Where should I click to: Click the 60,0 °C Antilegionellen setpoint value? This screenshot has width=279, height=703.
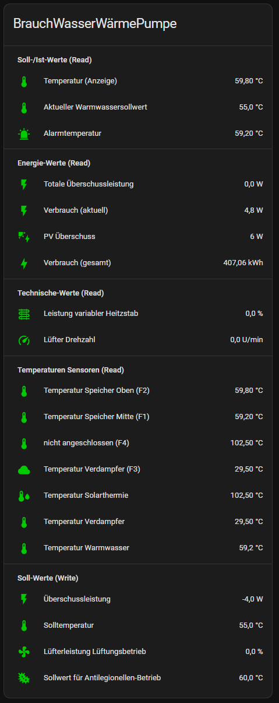[250, 678]
